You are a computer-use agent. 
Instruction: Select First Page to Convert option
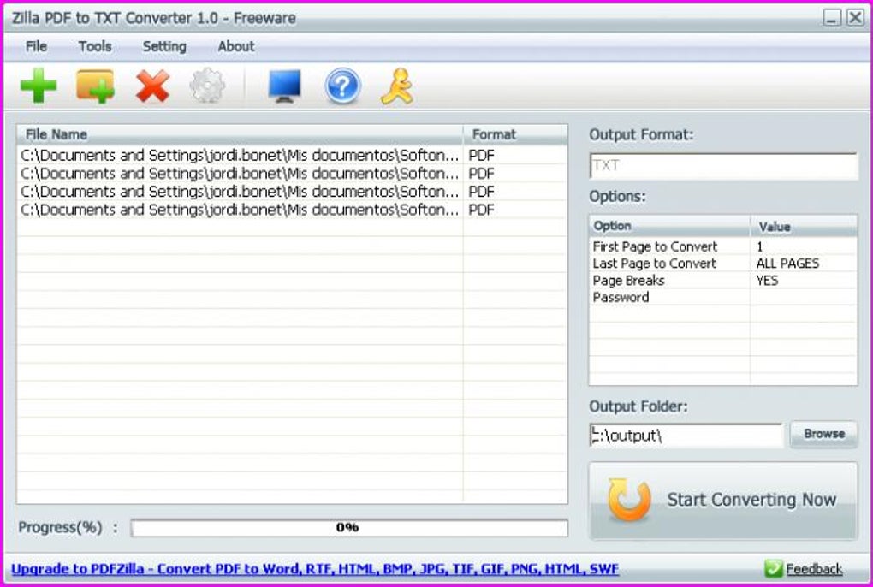pos(655,246)
